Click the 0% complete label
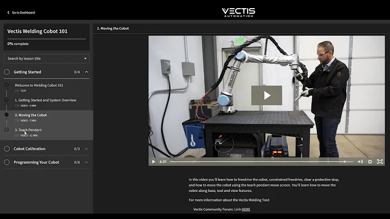Viewport: 390px width, 219px height. pyautogui.click(x=18, y=44)
